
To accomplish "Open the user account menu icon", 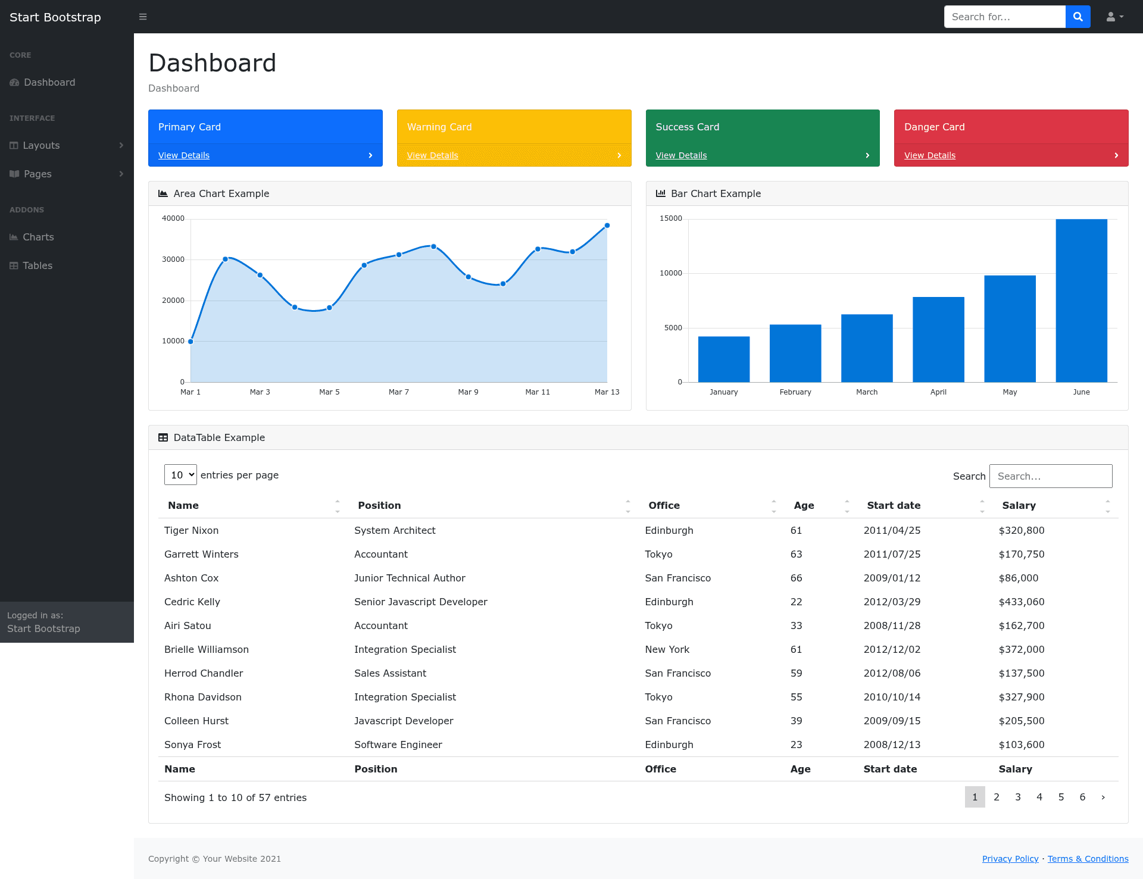I will point(1114,17).
